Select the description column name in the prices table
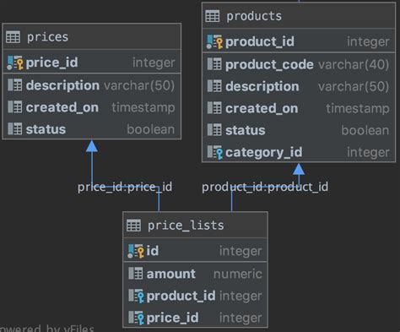The width and height of the screenshot is (400, 332). (62, 85)
